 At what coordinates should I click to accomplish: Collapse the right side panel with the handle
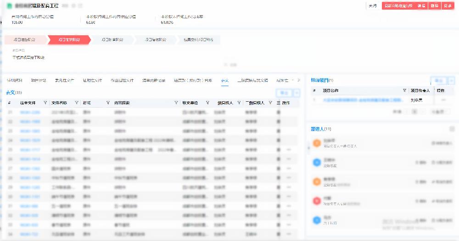[x=308, y=148]
